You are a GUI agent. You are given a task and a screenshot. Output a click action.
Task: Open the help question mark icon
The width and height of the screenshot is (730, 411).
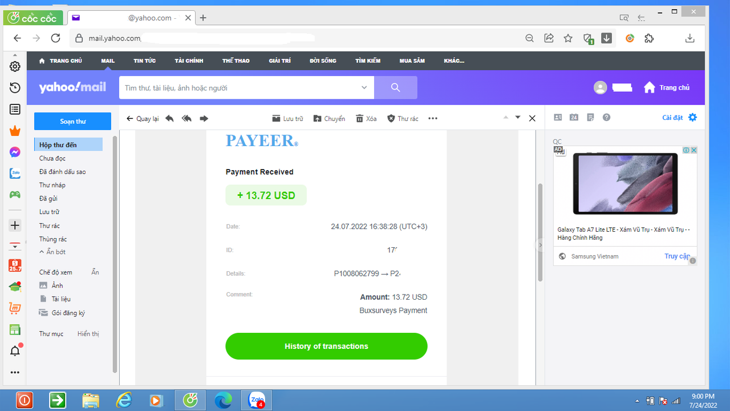pyautogui.click(x=606, y=117)
